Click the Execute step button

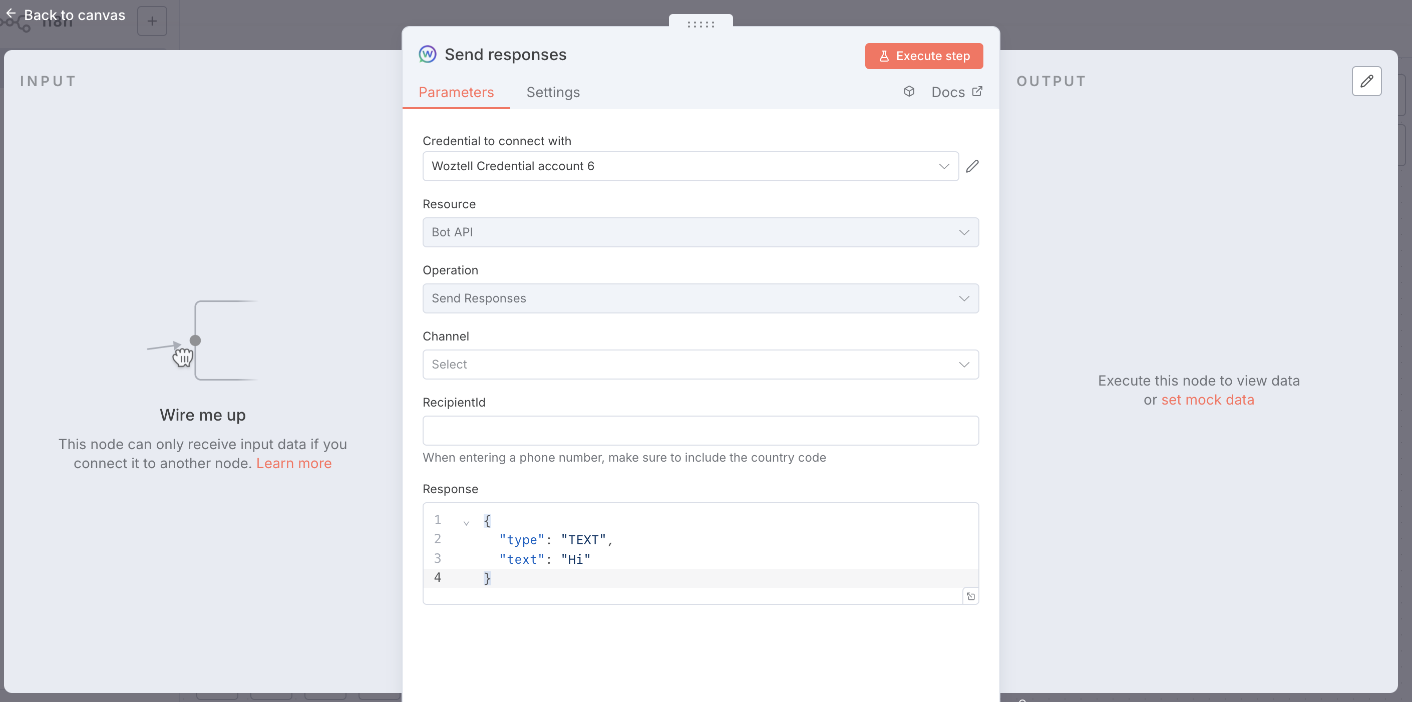[924, 56]
